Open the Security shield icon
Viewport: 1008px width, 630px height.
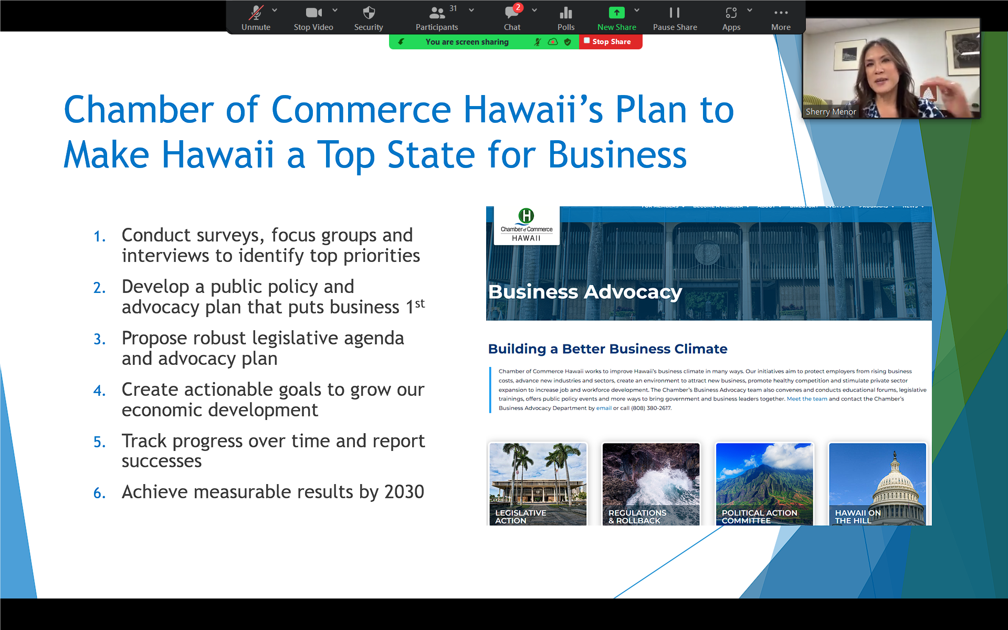click(x=369, y=17)
